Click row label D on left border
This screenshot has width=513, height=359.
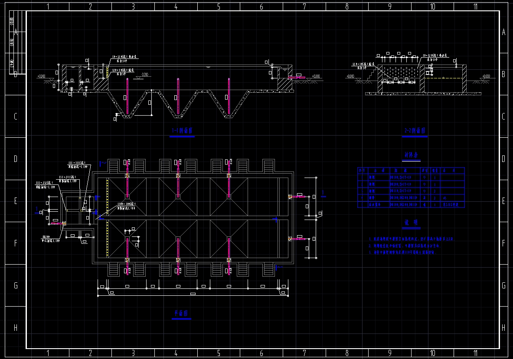(16, 159)
